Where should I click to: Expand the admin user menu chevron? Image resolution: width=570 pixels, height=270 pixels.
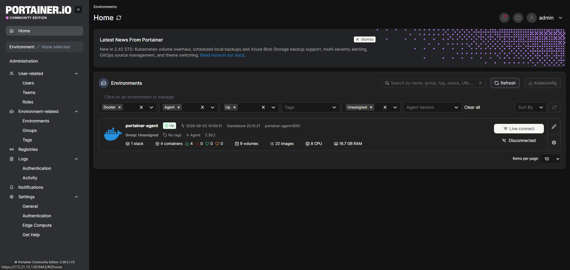(x=560, y=18)
